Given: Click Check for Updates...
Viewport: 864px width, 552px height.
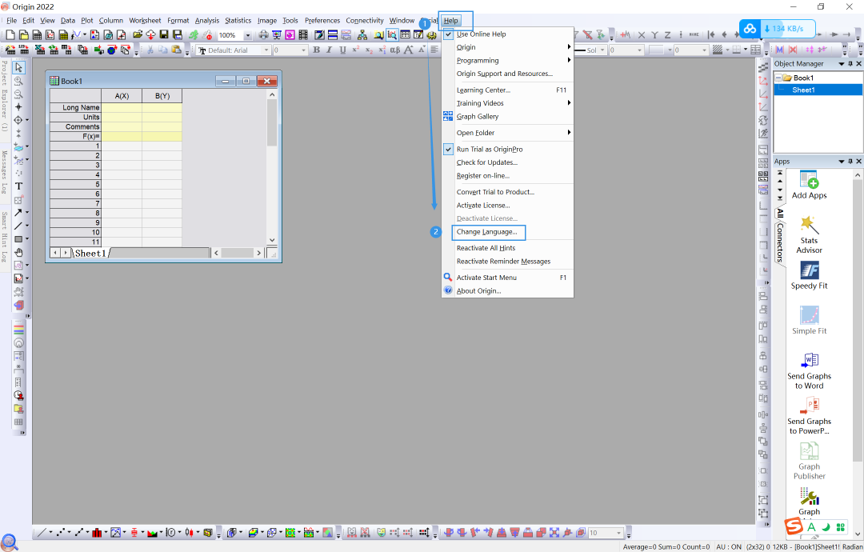Looking at the screenshot, I should [x=487, y=162].
